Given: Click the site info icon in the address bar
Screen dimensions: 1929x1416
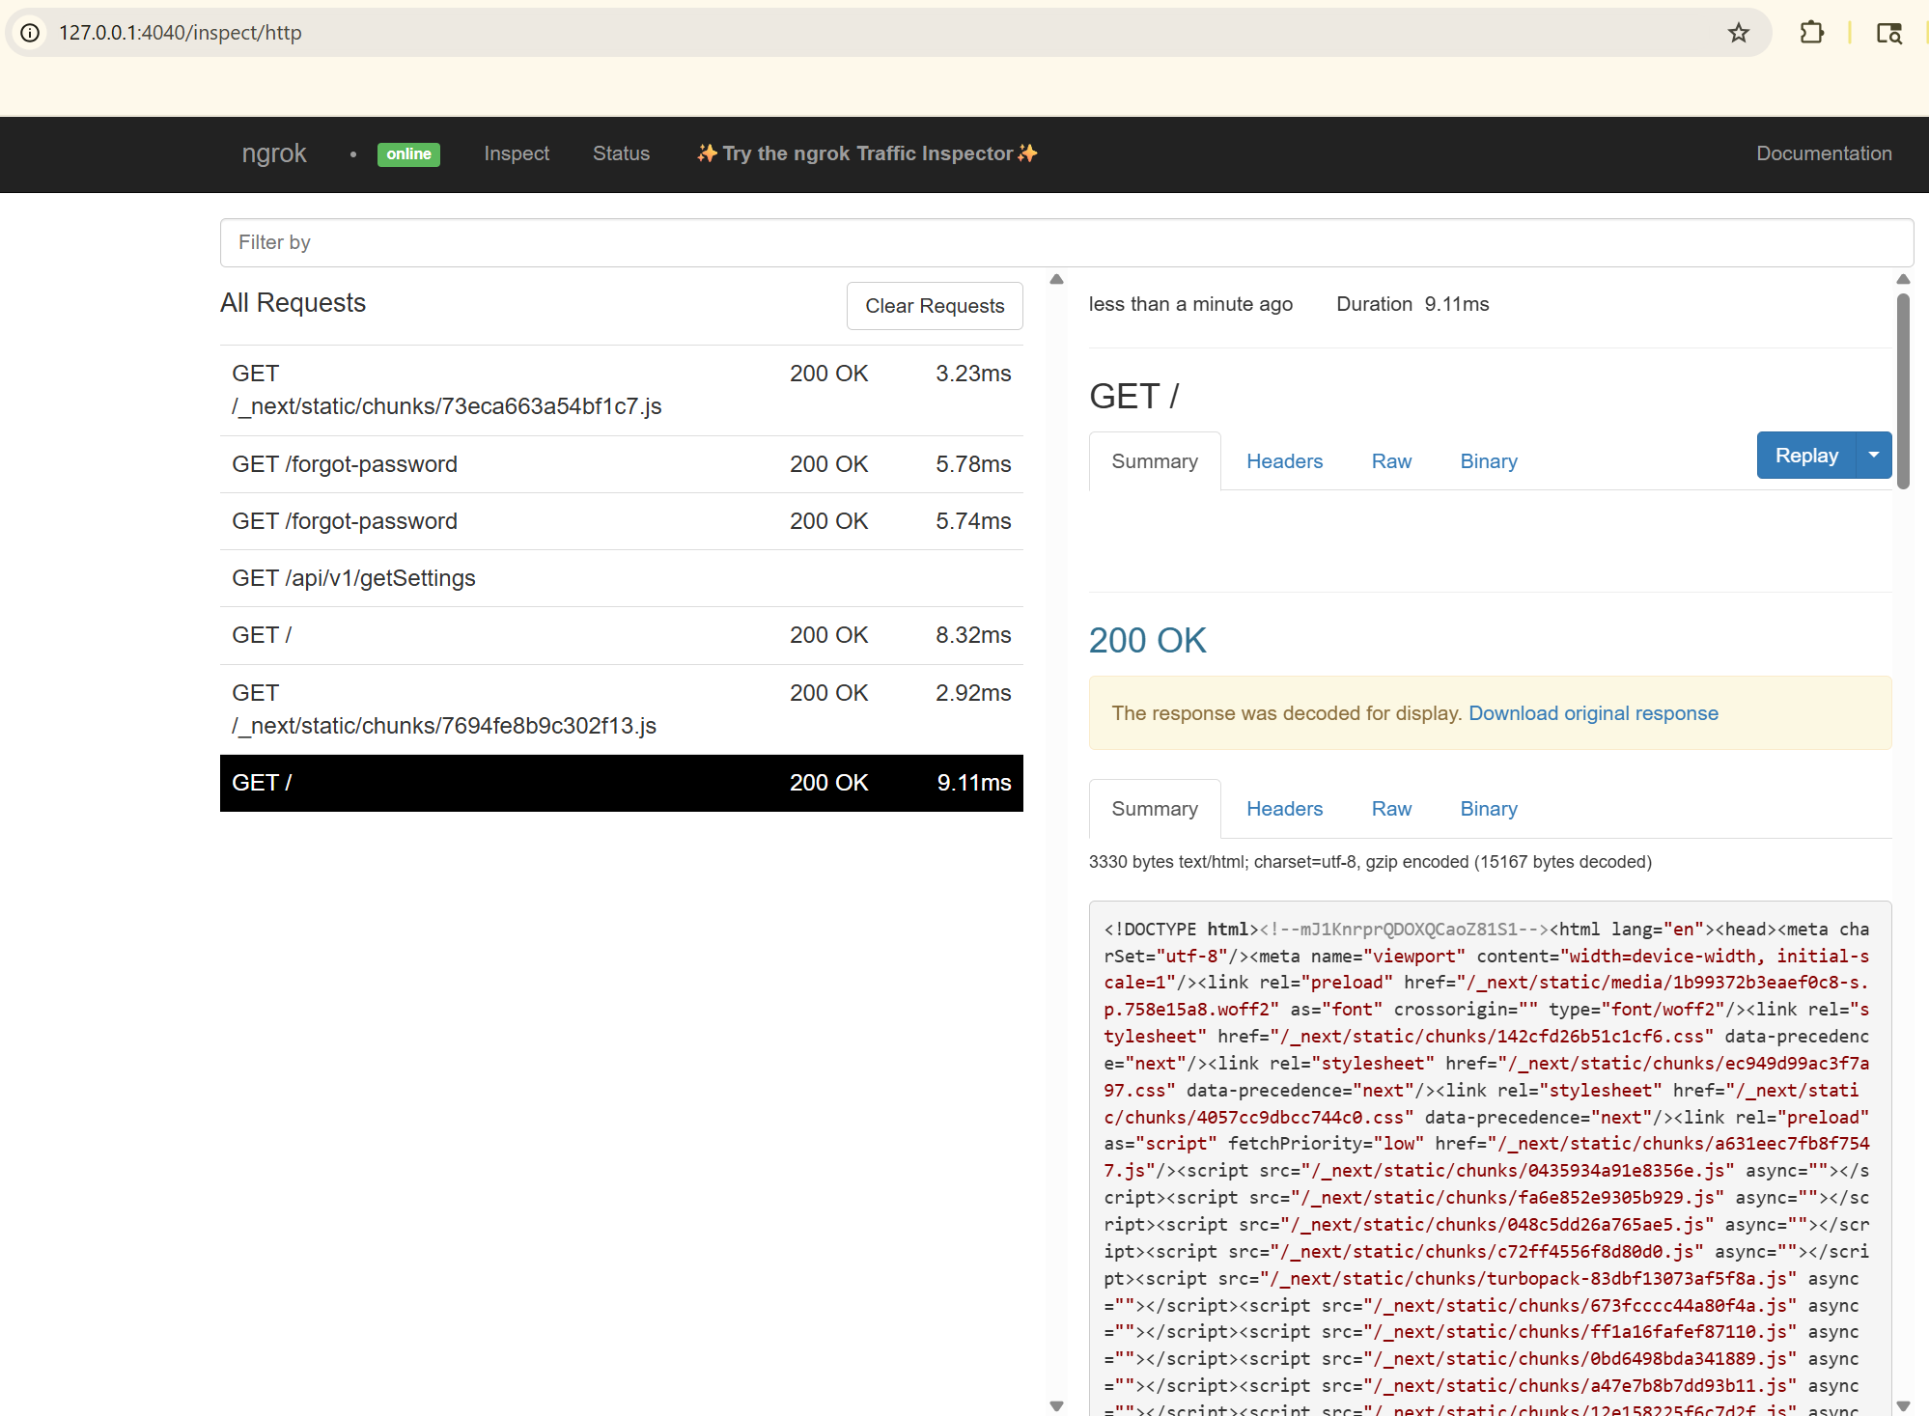Looking at the screenshot, I should [30, 32].
